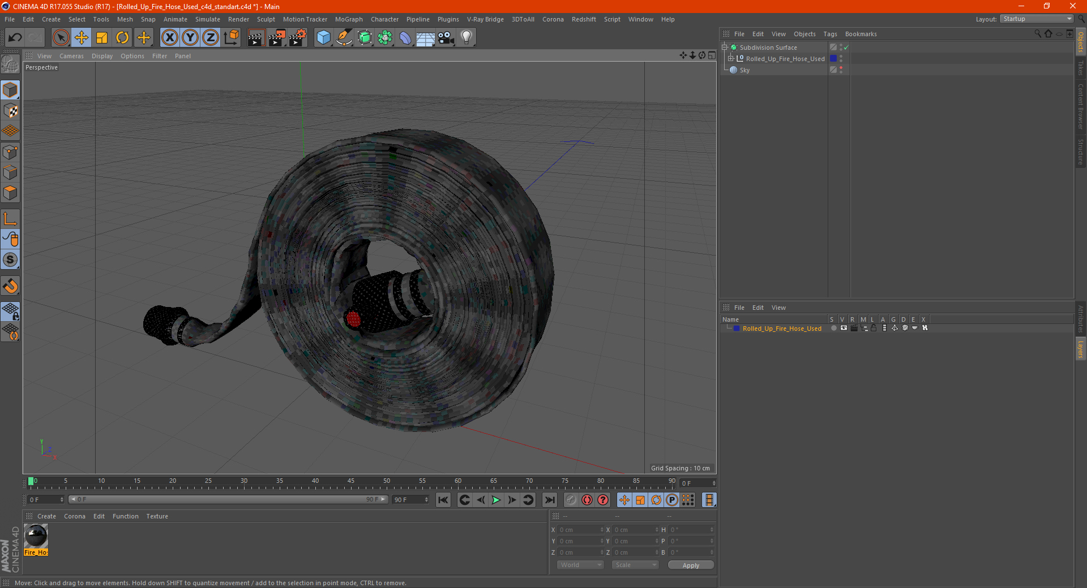
Task: Select the Sky object row
Action: 774,70
